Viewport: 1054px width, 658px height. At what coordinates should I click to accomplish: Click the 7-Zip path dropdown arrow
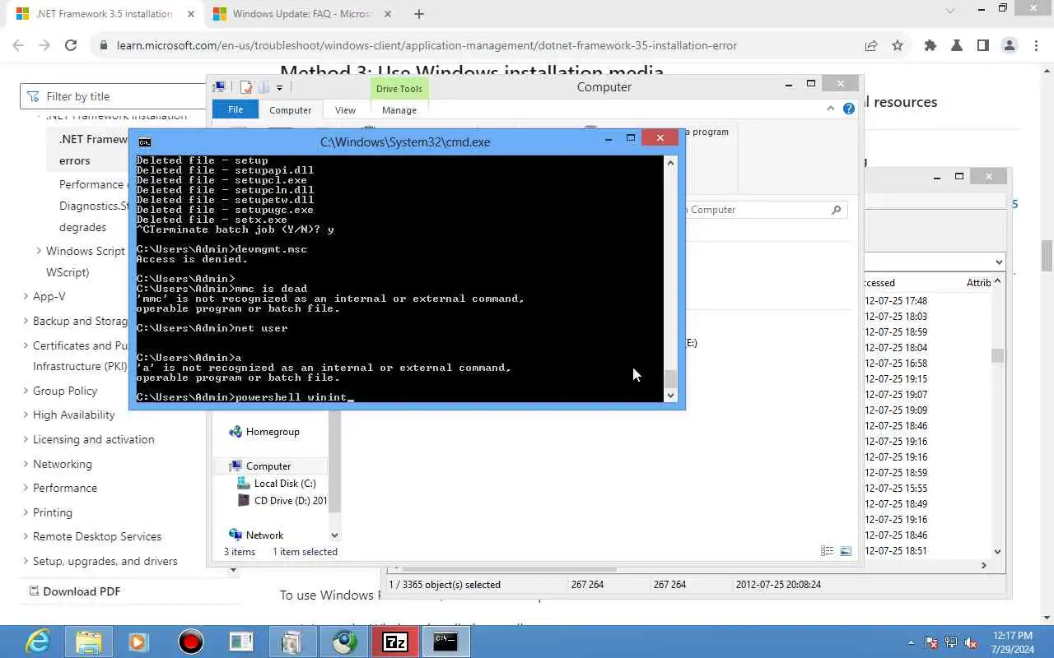click(x=999, y=262)
